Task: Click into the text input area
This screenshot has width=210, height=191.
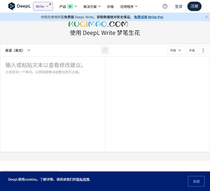Action: [52, 104]
